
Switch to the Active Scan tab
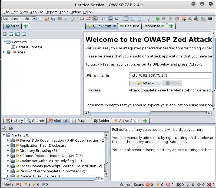[x=126, y=121]
